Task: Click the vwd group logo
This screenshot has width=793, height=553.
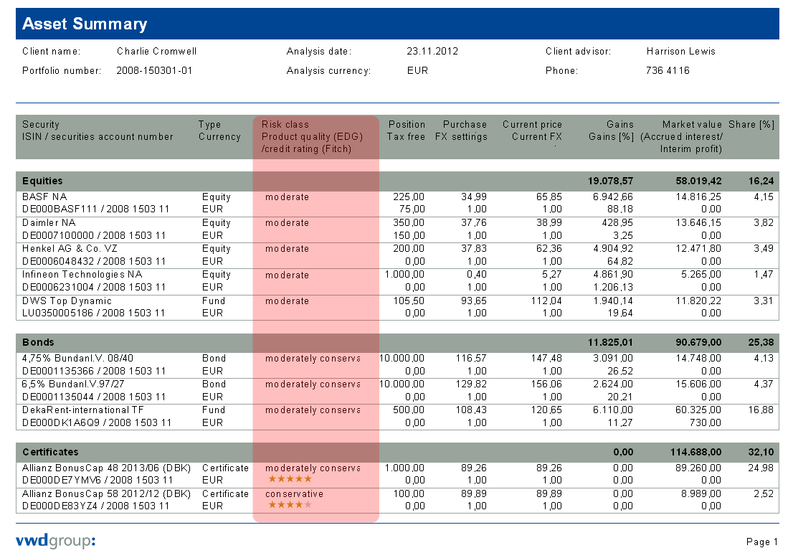Action: pos(55,541)
